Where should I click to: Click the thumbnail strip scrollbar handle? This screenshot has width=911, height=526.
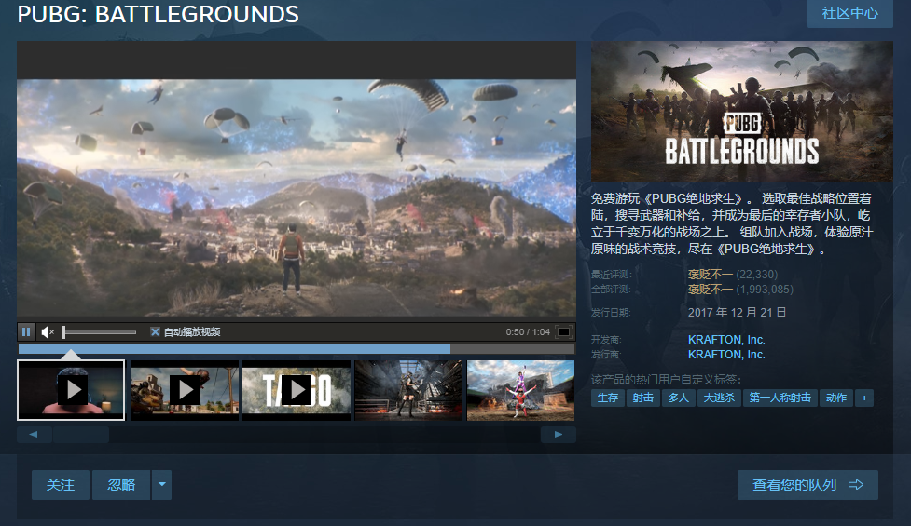pyautogui.click(x=81, y=435)
